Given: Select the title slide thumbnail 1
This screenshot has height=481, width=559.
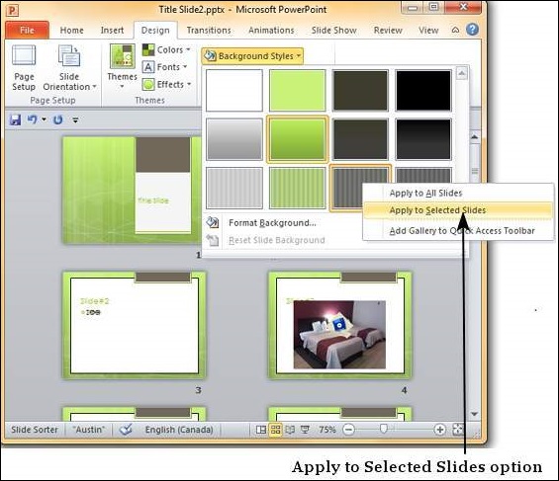Looking at the screenshot, I should (x=132, y=191).
